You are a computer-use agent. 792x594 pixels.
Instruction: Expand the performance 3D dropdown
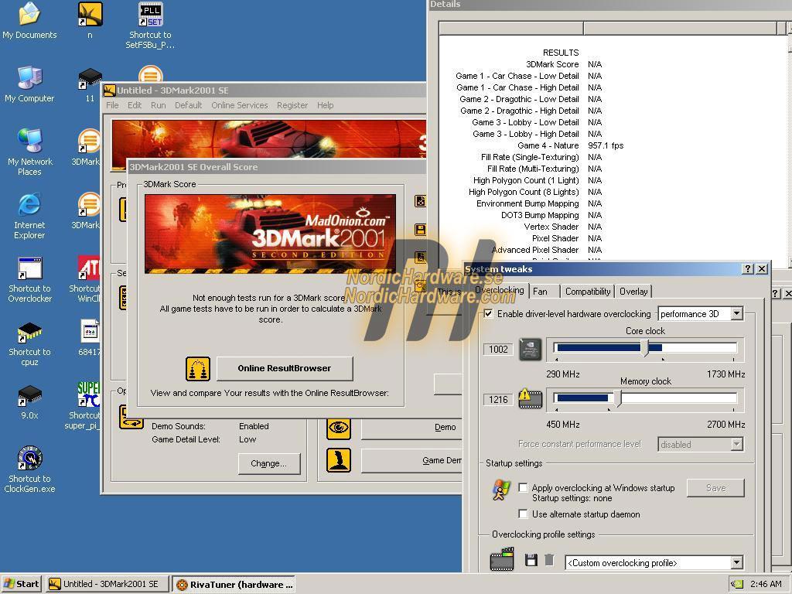click(x=736, y=314)
